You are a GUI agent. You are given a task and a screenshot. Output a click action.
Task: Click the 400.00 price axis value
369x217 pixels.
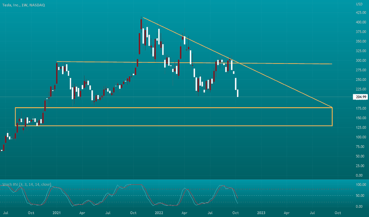(x=361, y=22)
